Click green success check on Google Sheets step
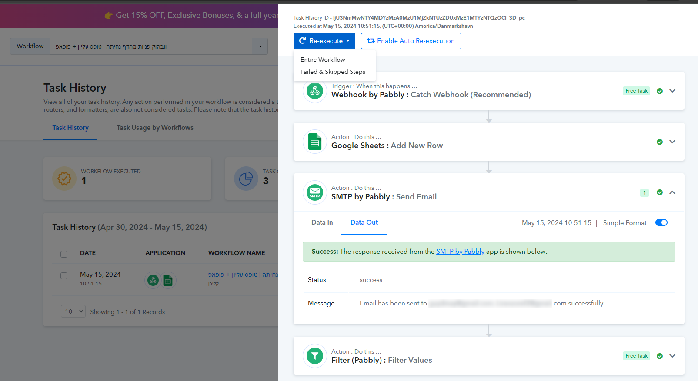This screenshot has height=381, width=698. click(660, 142)
